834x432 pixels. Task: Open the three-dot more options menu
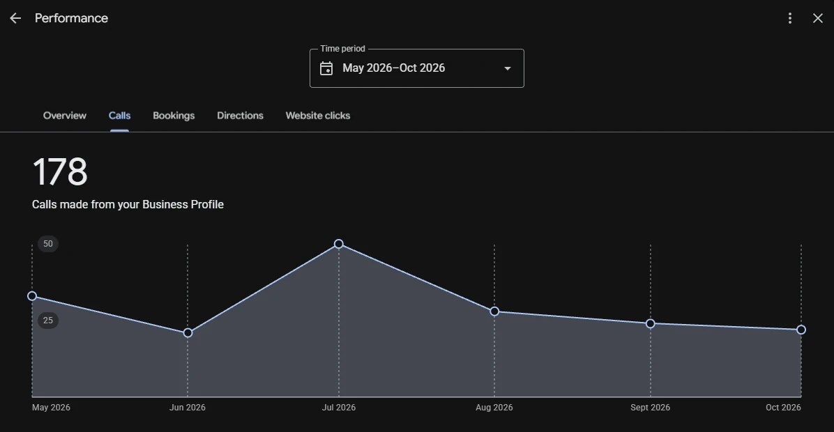click(x=790, y=18)
